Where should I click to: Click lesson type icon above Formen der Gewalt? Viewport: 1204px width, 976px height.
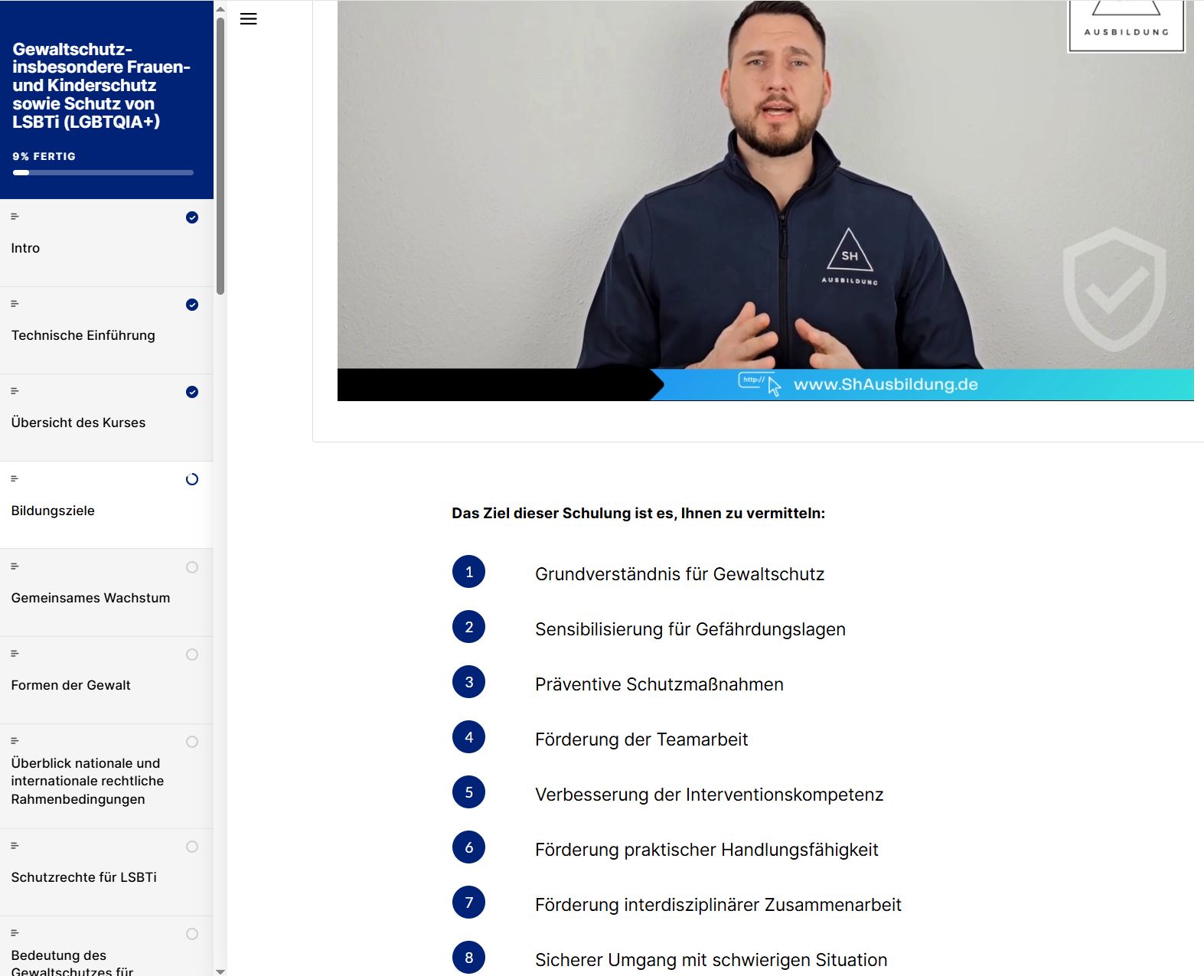pos(15,654)
